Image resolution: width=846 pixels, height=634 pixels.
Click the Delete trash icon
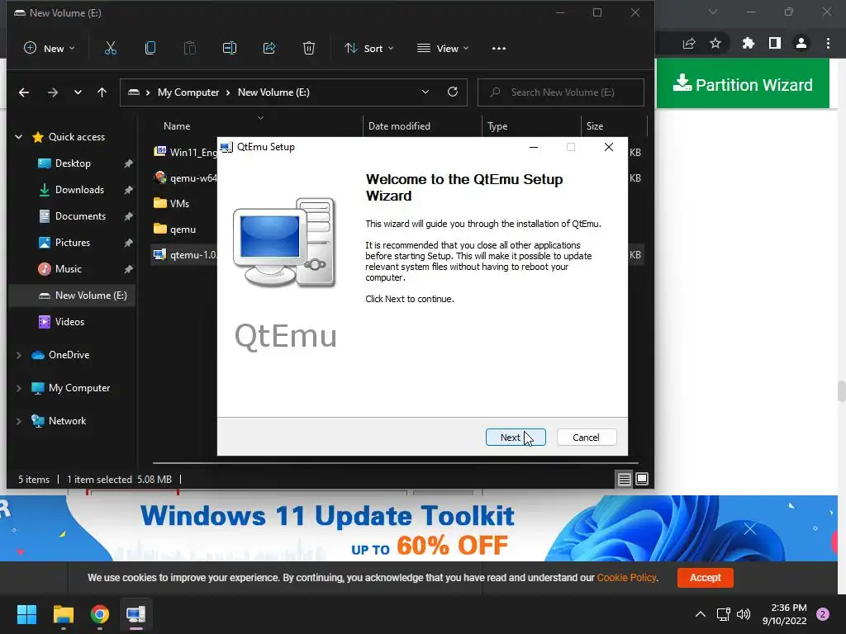pyautogui.click(x=309, y=49)
